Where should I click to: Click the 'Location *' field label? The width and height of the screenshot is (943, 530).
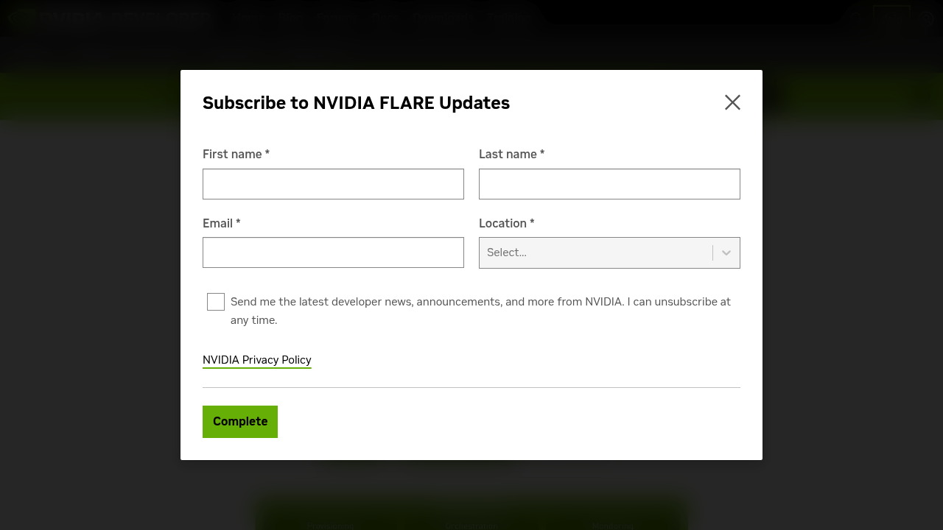tap(506, 223)
